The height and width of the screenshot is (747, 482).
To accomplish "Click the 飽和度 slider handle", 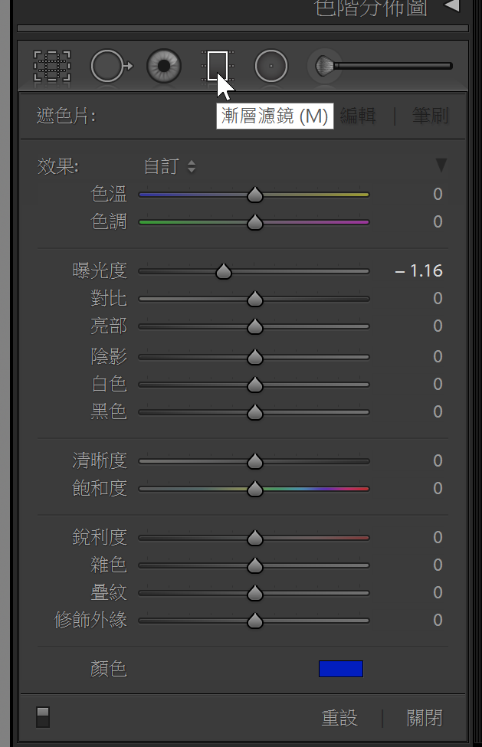I will pos(255,490).
